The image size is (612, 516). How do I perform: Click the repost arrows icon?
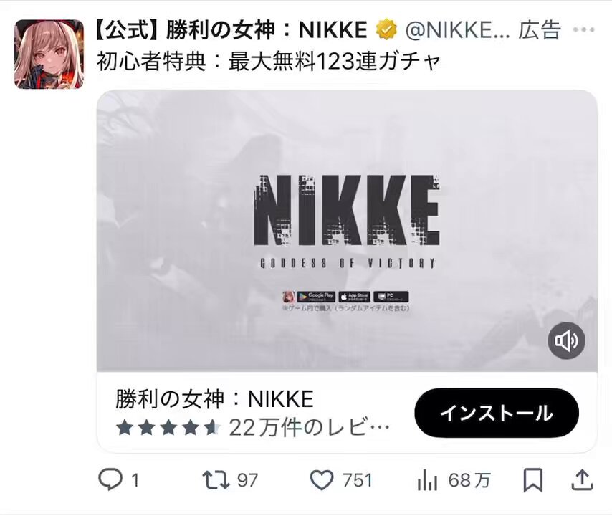pyautogui.click(x=216, y=480)
